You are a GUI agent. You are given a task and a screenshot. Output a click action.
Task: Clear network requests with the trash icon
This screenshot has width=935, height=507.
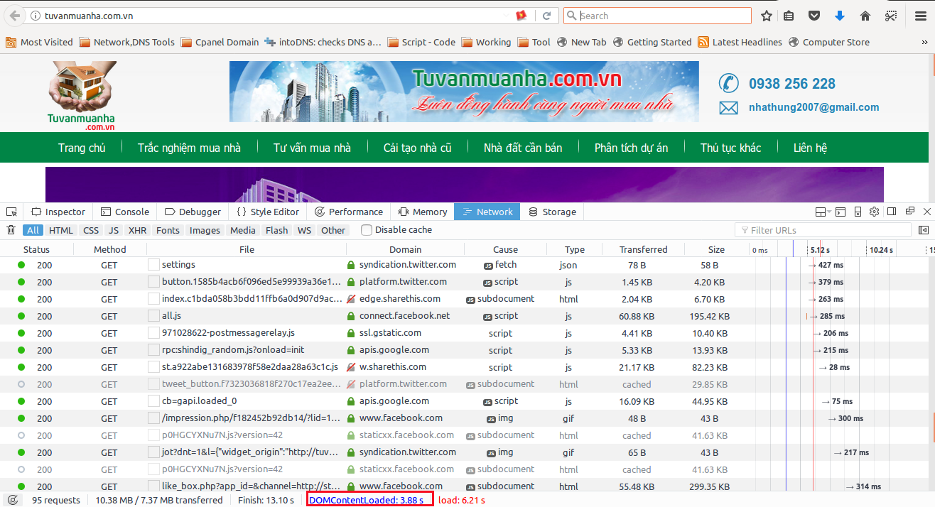click(11, 230)
